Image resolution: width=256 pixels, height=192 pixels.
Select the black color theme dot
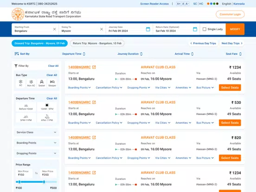(217, 4)
